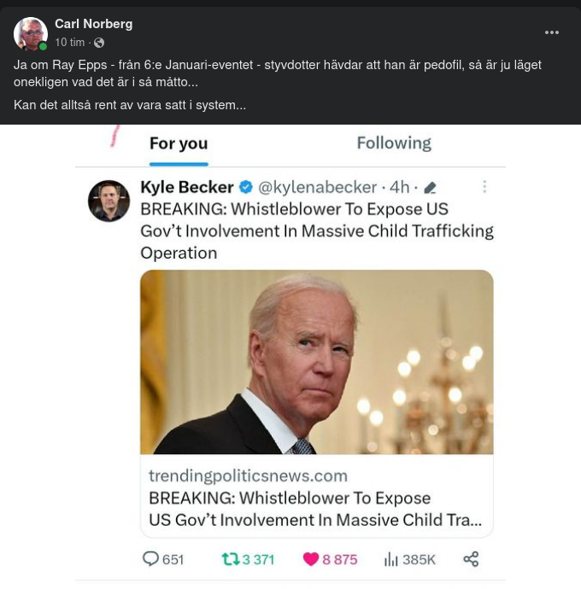Viewport: 581px width, 589px height.
Task: Open the "10 tim" post timestamp
Action: (69, 43)
